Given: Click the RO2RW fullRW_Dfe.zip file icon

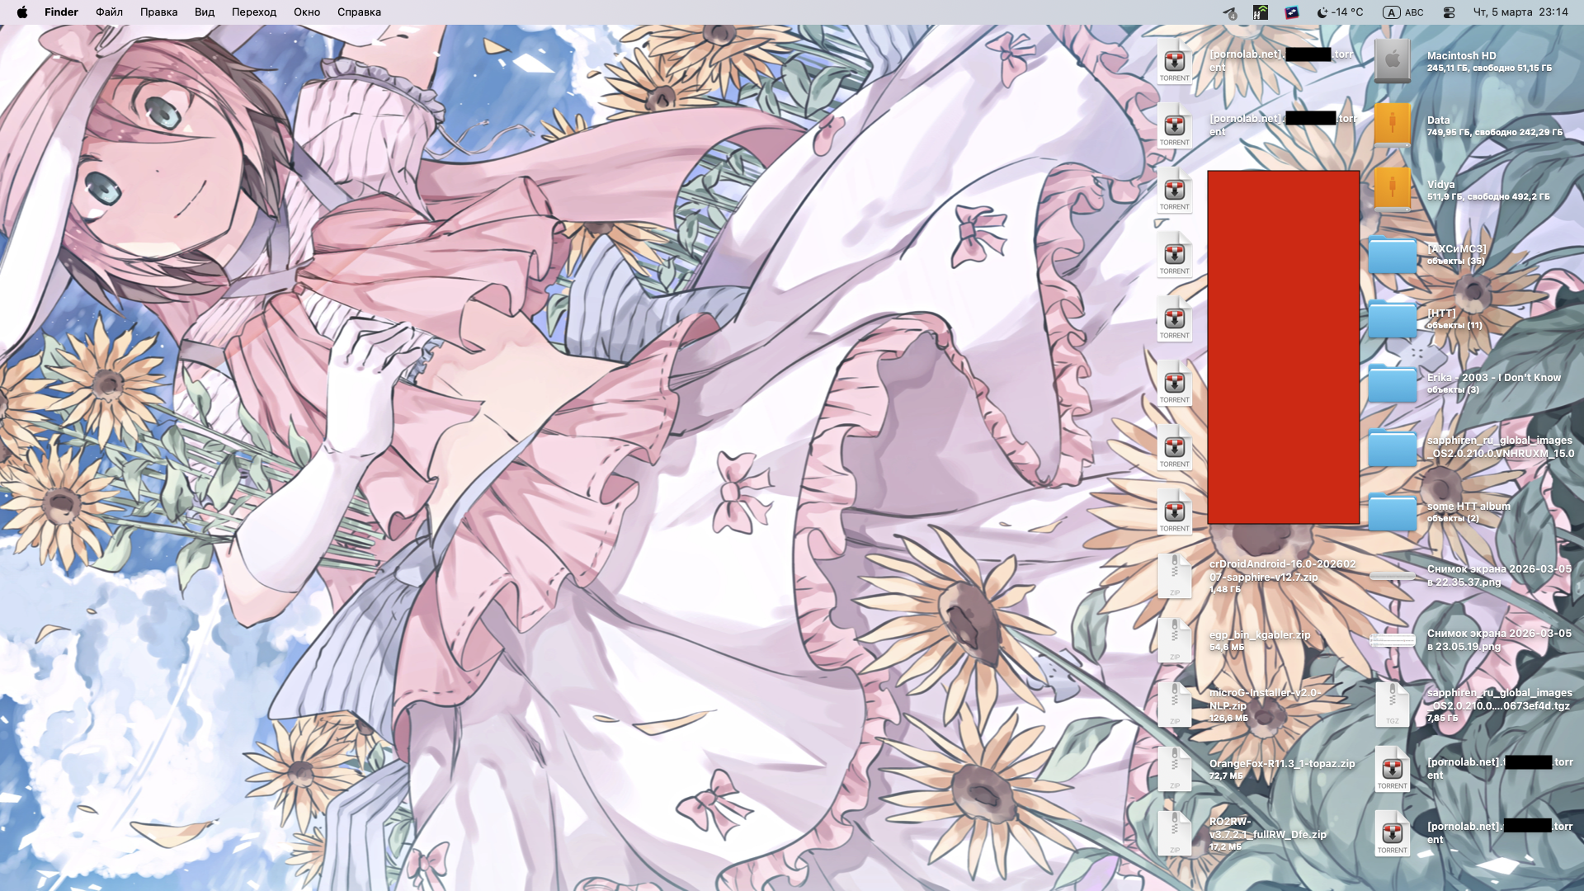Looking at the screenshot, I should (1174, 833).
